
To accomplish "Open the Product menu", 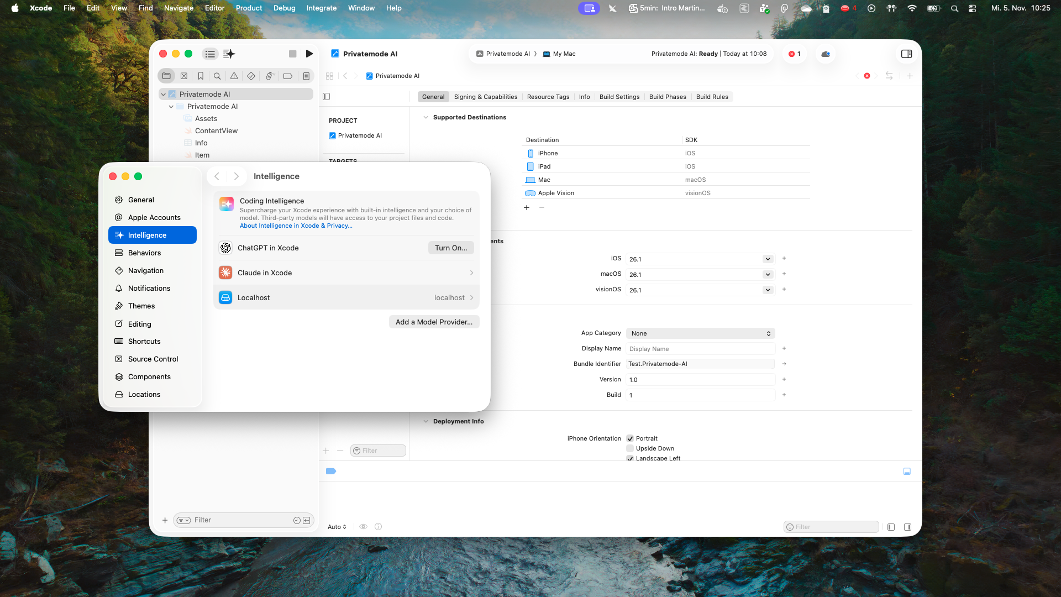I will (249, 8).
